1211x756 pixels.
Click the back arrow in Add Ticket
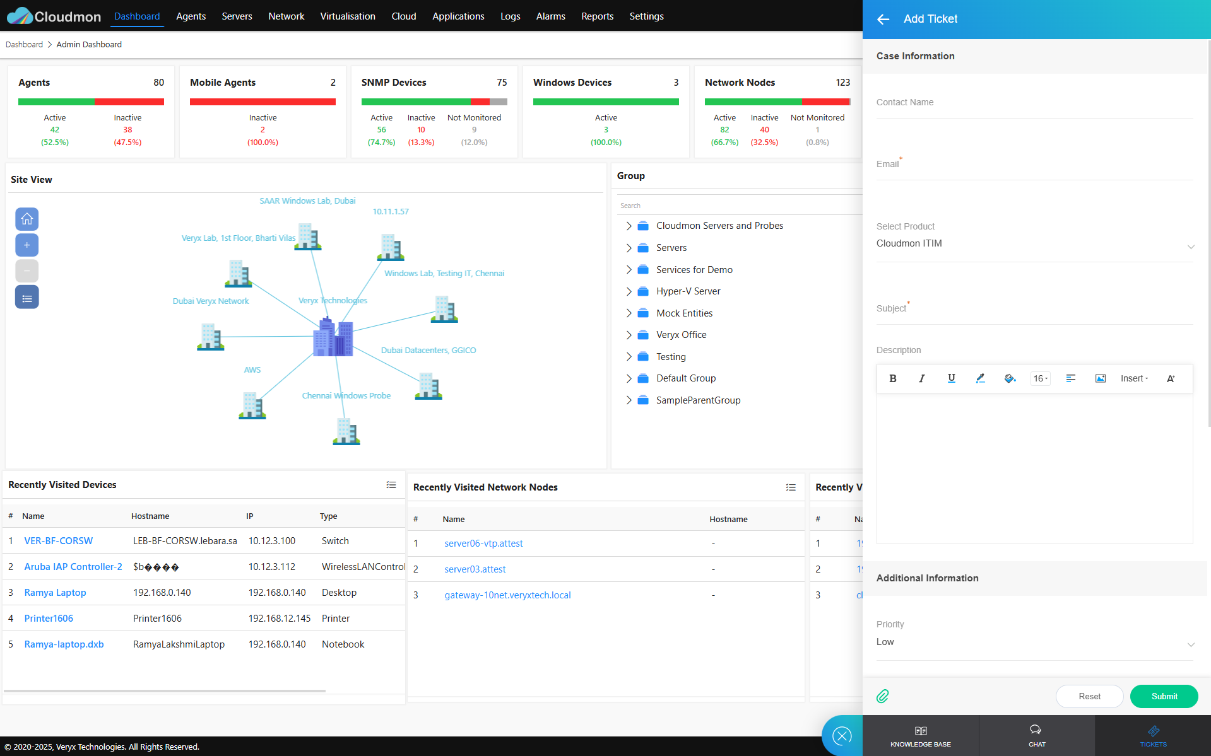pyautogui.click(x=883, y=19)
